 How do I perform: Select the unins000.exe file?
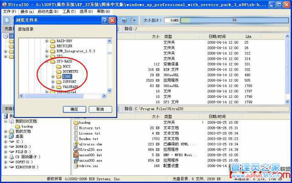click(x=88, y=160)
